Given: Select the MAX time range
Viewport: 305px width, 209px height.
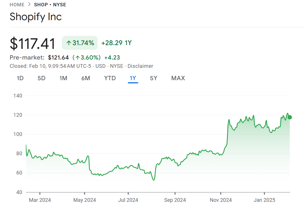Looking at the screenshot, I should (178, 78).
